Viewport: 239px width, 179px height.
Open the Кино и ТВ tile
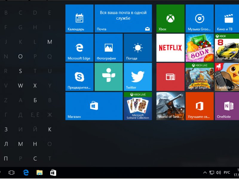tap(227, 18)
